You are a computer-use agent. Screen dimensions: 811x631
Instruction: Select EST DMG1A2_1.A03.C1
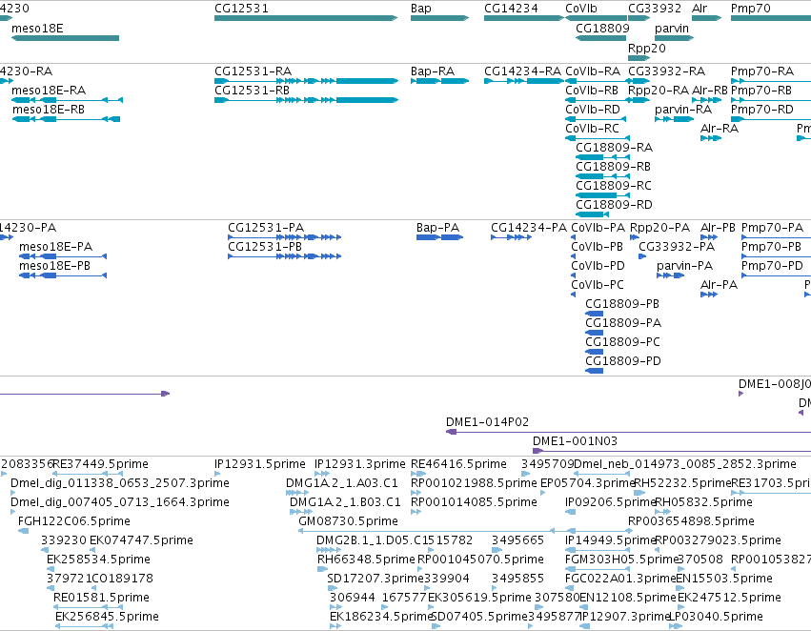(x=342, y=483)
